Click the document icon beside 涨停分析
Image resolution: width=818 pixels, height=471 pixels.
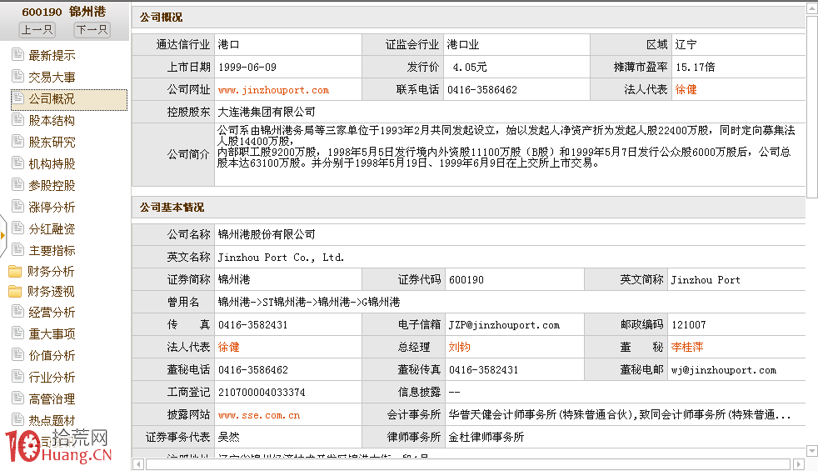click(17, 206)
